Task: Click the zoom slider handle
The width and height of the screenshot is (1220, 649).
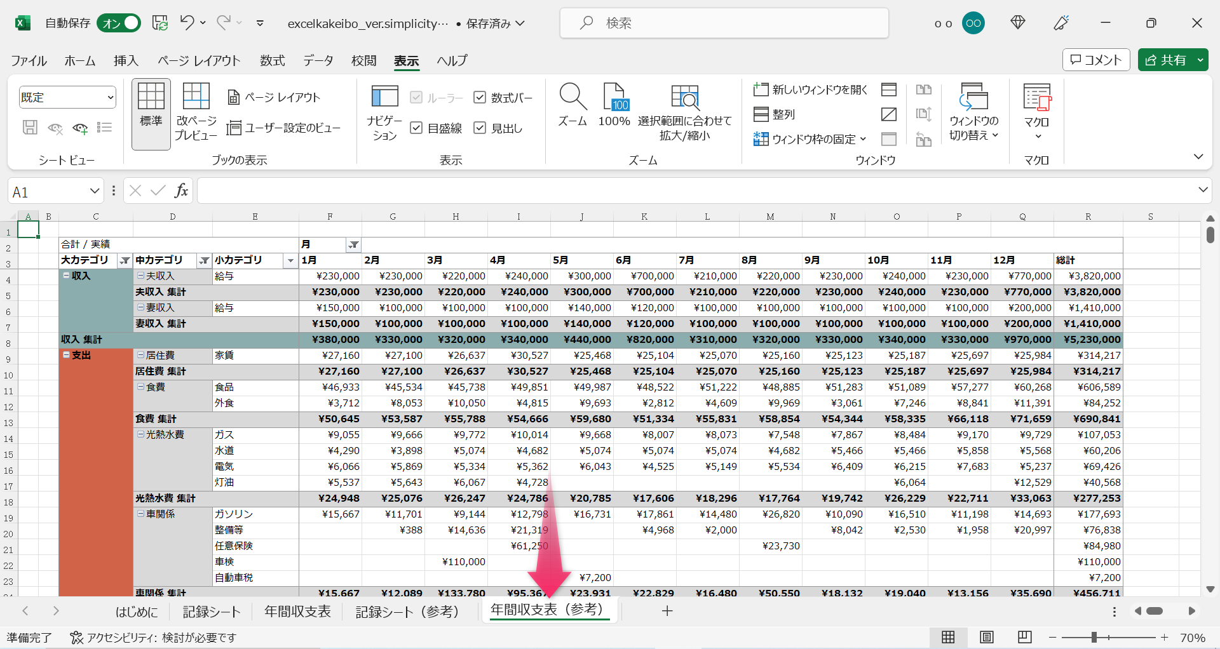Action: coord(1094,637)
